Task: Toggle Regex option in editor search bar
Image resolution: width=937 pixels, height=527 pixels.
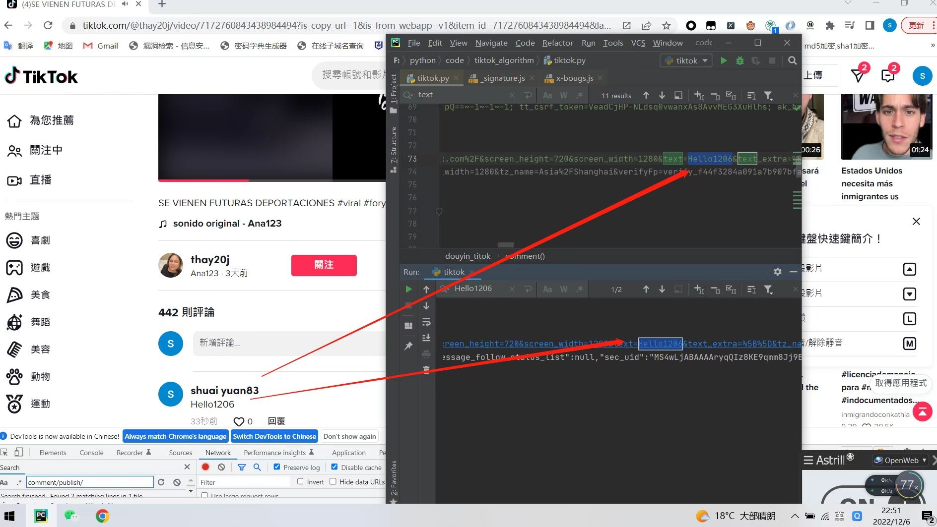Action: tap(580, 95)
